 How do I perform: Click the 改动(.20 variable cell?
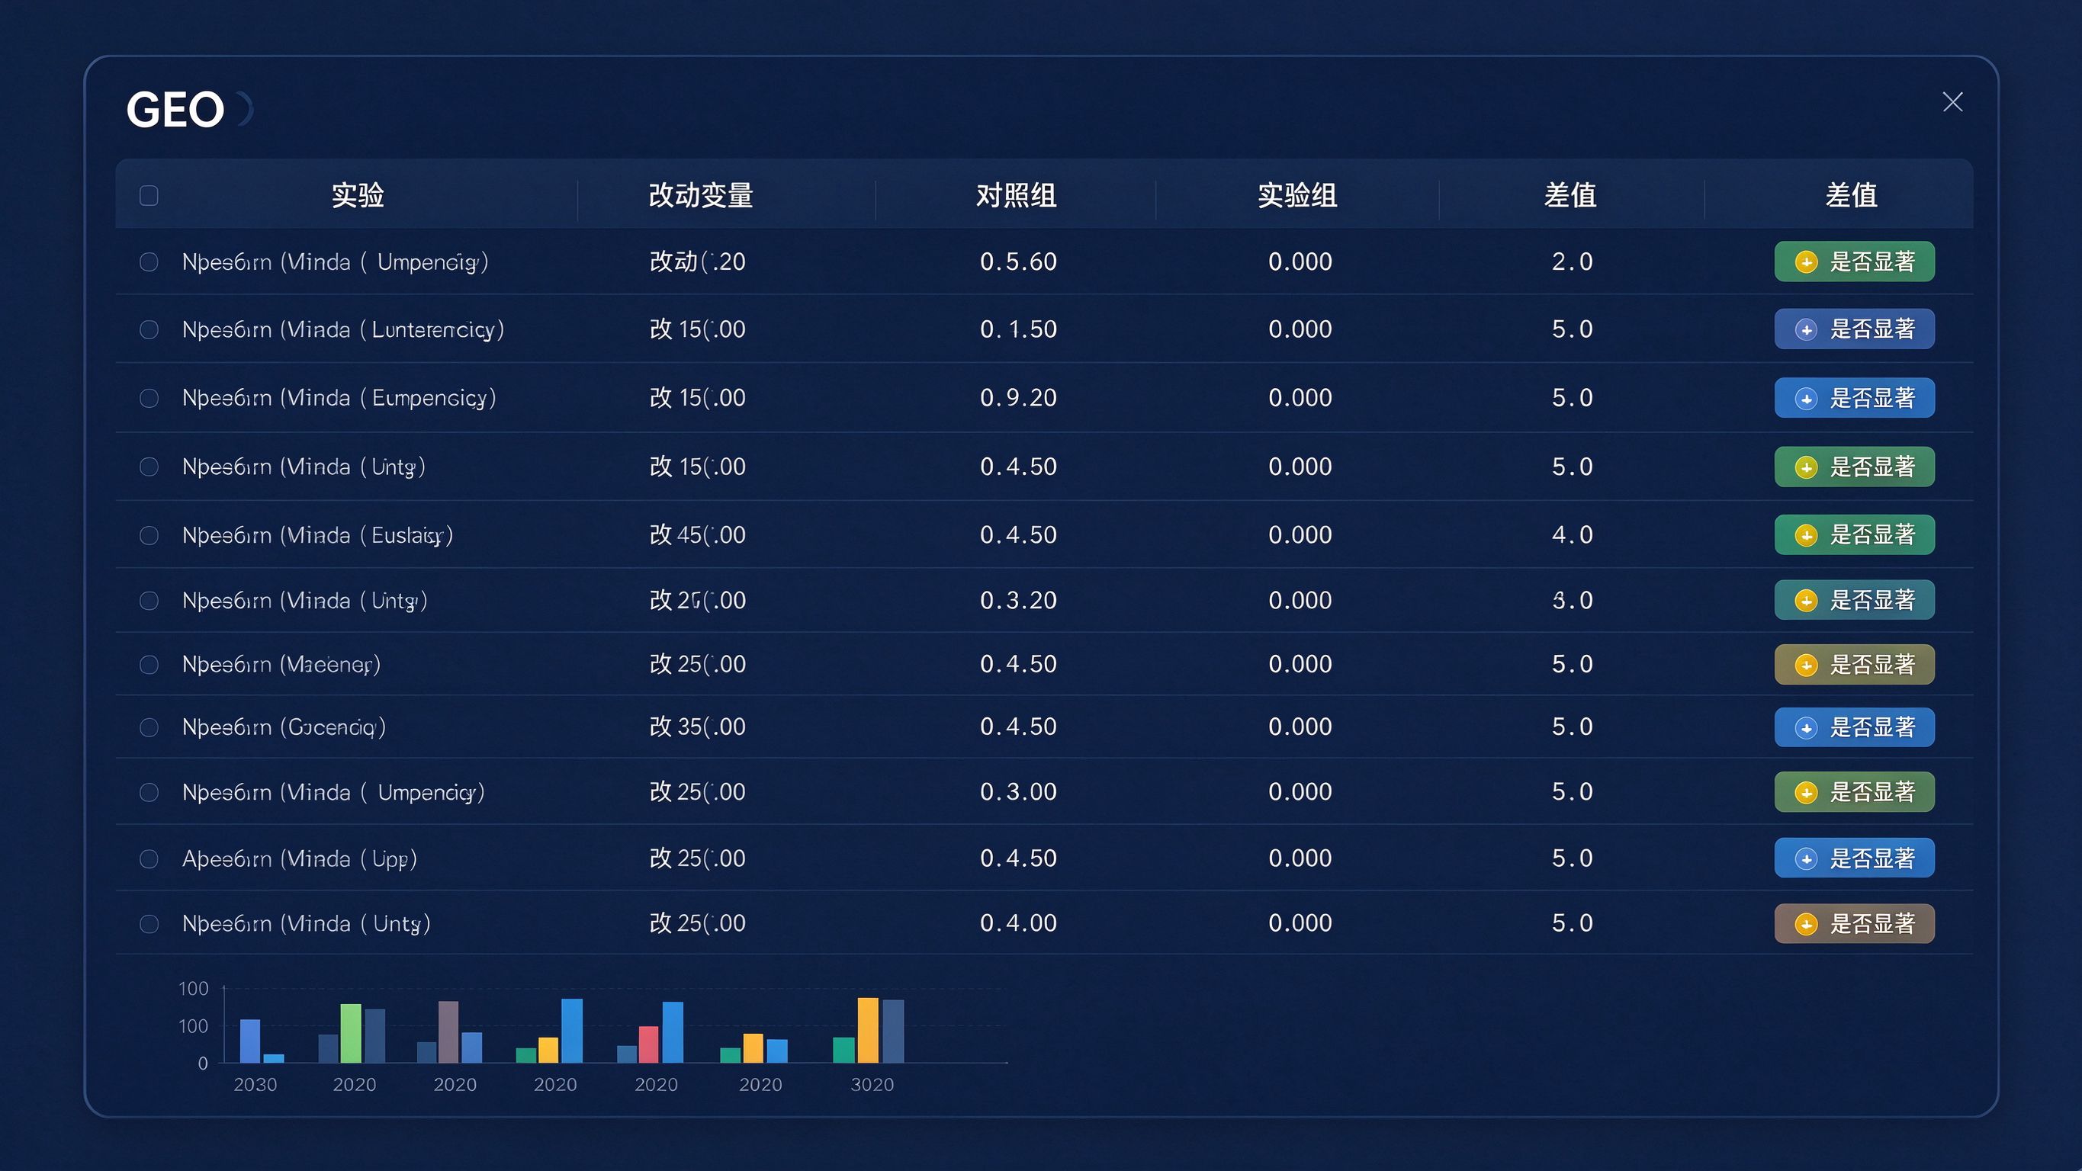click(698, 261)
